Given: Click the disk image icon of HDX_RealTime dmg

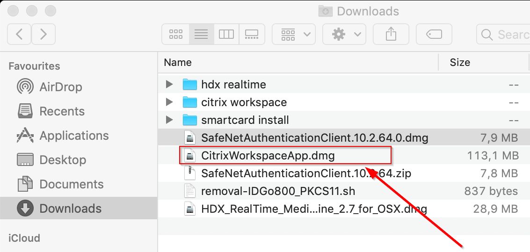Looking at the screenshot, I should [x=189, y=209].
